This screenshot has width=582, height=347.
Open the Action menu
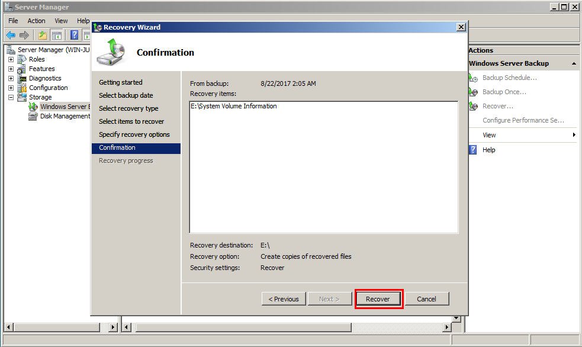[36, 21]
